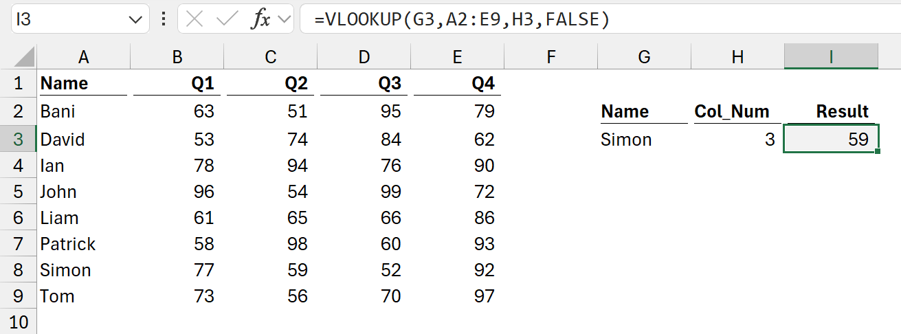Click into the VLOOKUP formula bar
This screenshot has width=901, height=334.
(x=598, y=20)
